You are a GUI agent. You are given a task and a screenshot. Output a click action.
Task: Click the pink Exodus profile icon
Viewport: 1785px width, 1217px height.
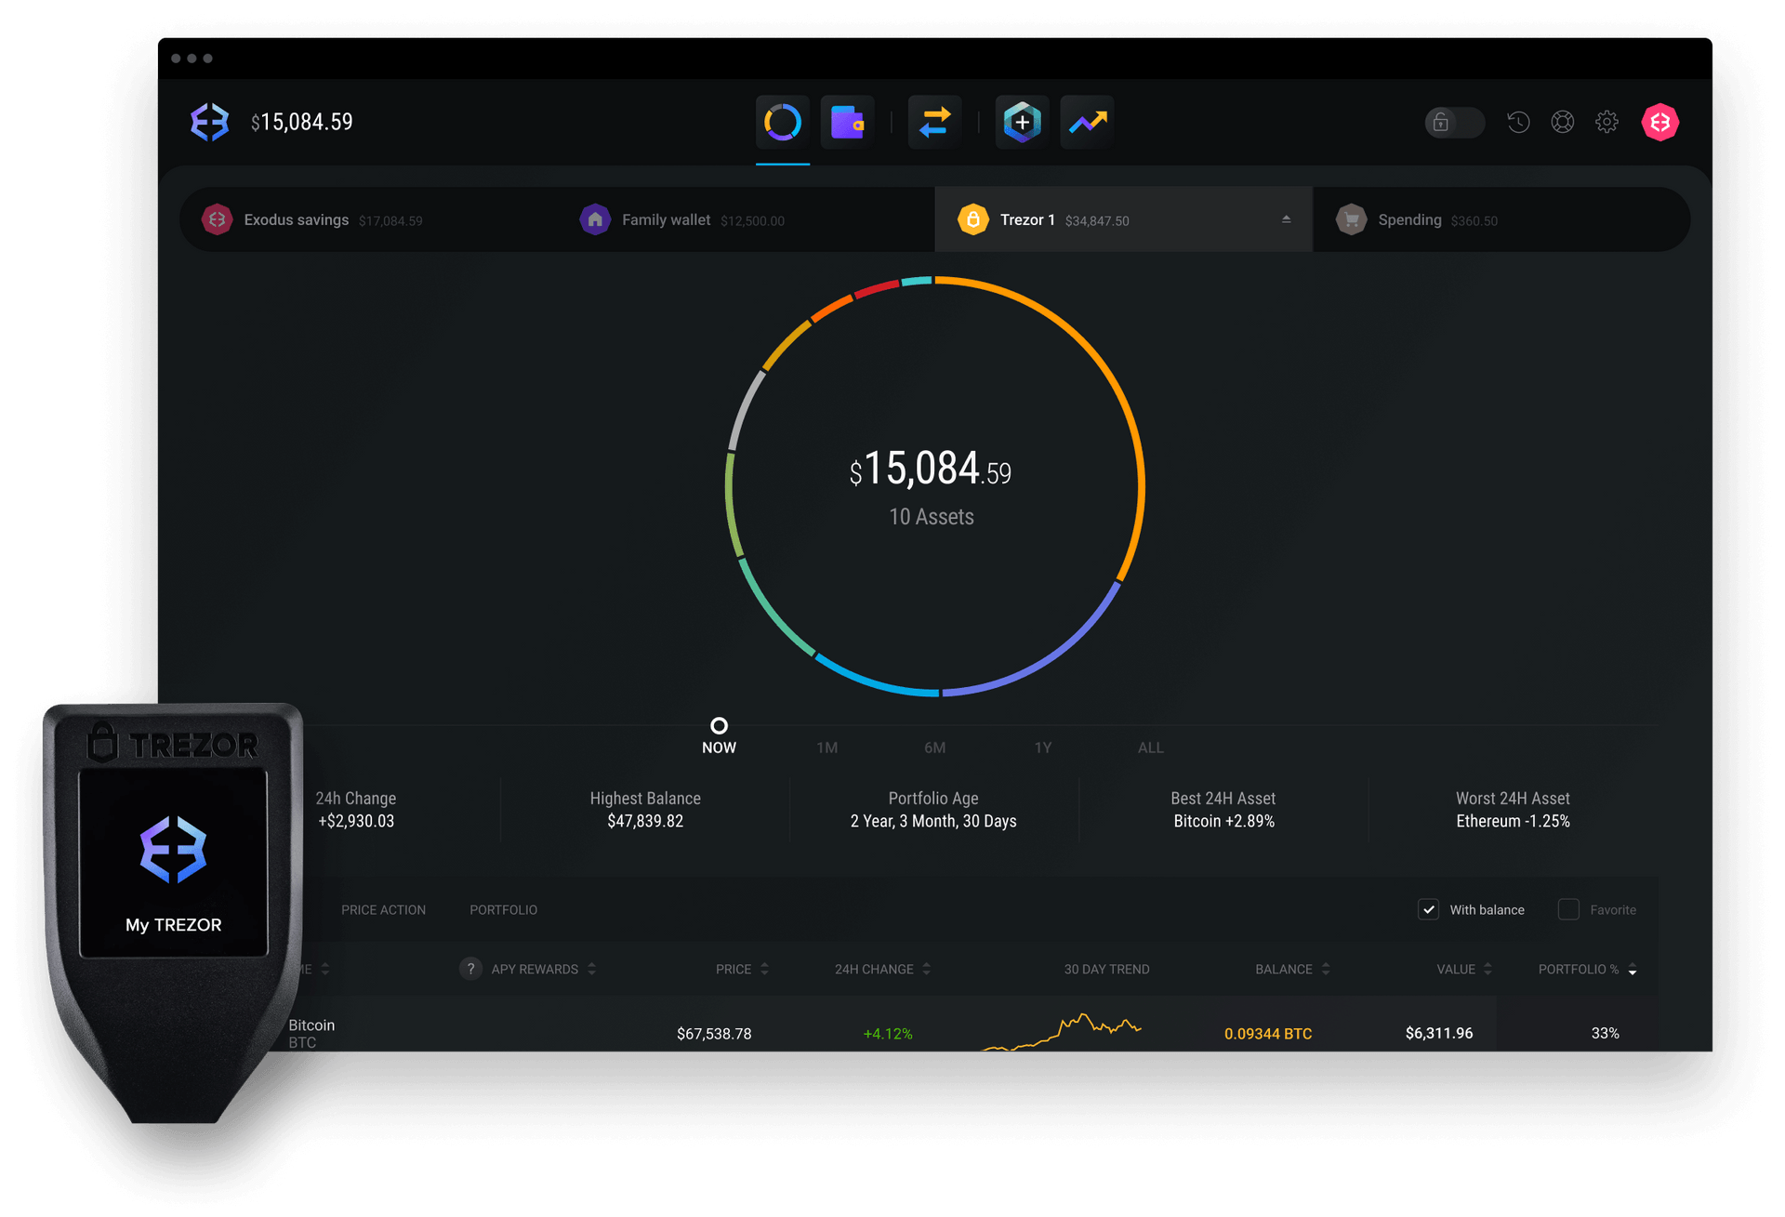pos(1659,123)
